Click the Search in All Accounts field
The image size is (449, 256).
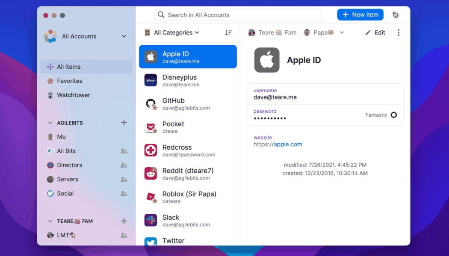coord(238,15)
